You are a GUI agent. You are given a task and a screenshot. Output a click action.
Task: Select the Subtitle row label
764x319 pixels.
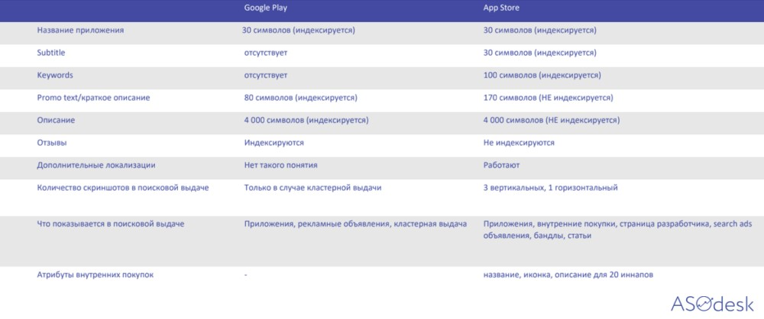[51, 53]
